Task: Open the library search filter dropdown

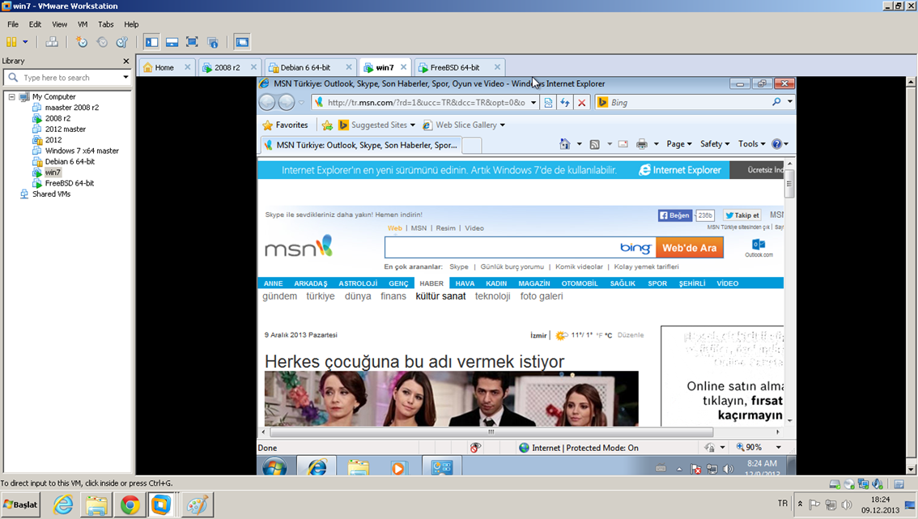Action: click(125, 77)
